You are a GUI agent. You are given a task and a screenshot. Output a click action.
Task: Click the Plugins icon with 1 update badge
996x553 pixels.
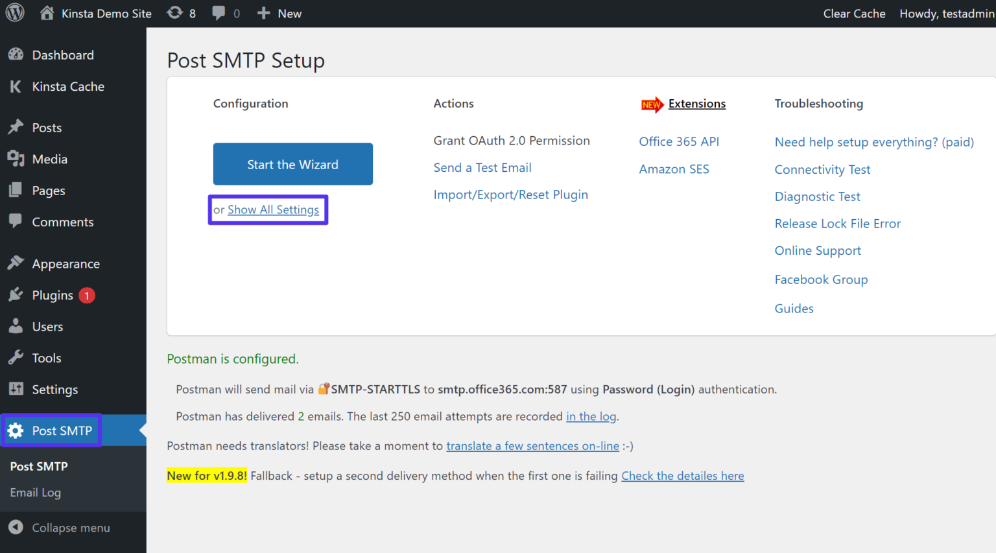[16, 295]
